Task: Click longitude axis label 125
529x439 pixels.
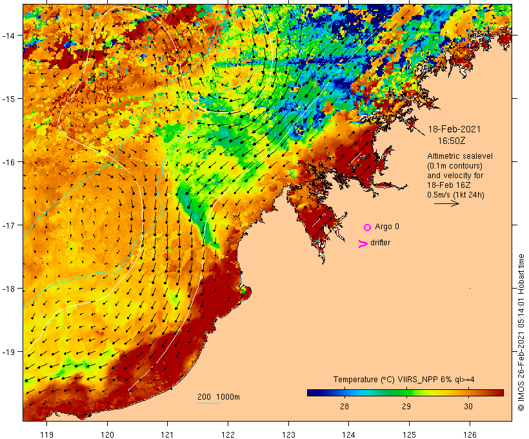Action: pos(409,434)
